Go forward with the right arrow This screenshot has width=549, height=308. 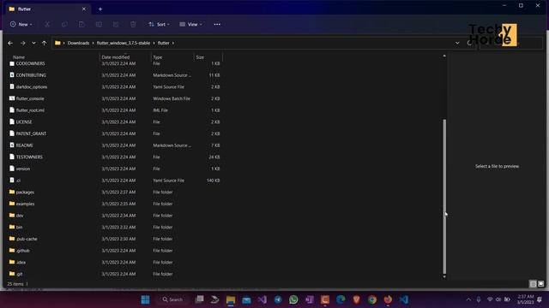click(x=23, y=43)
